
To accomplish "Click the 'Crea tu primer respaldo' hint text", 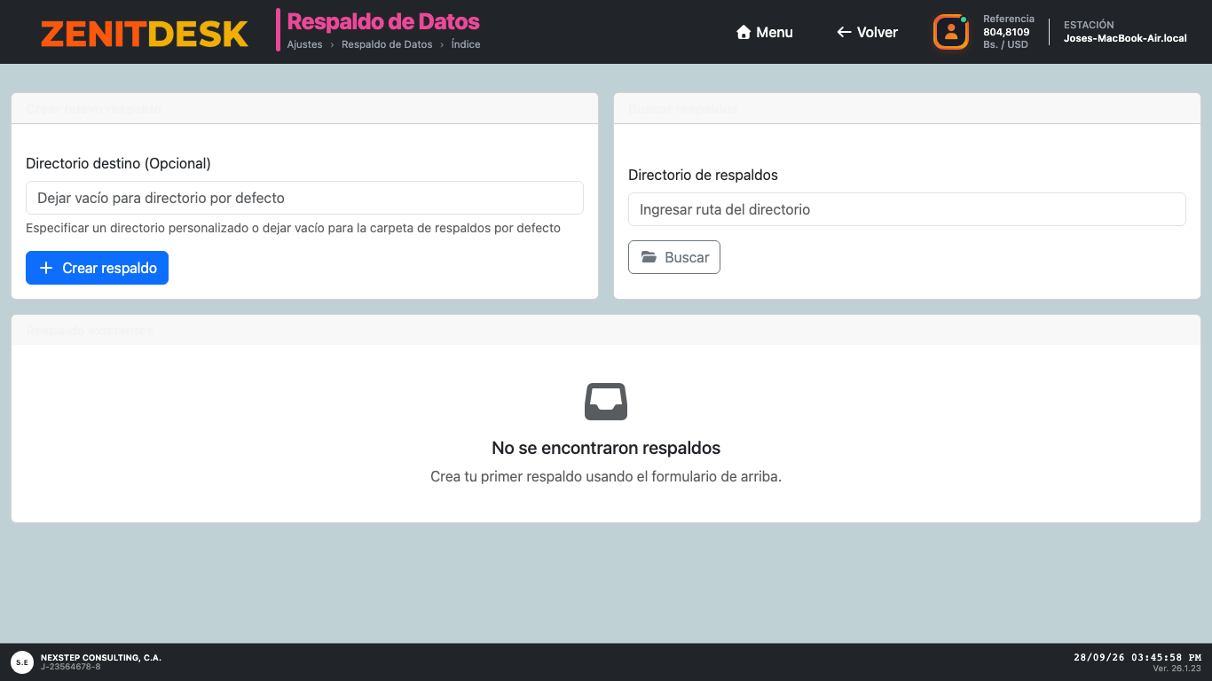I will [606, 476].
